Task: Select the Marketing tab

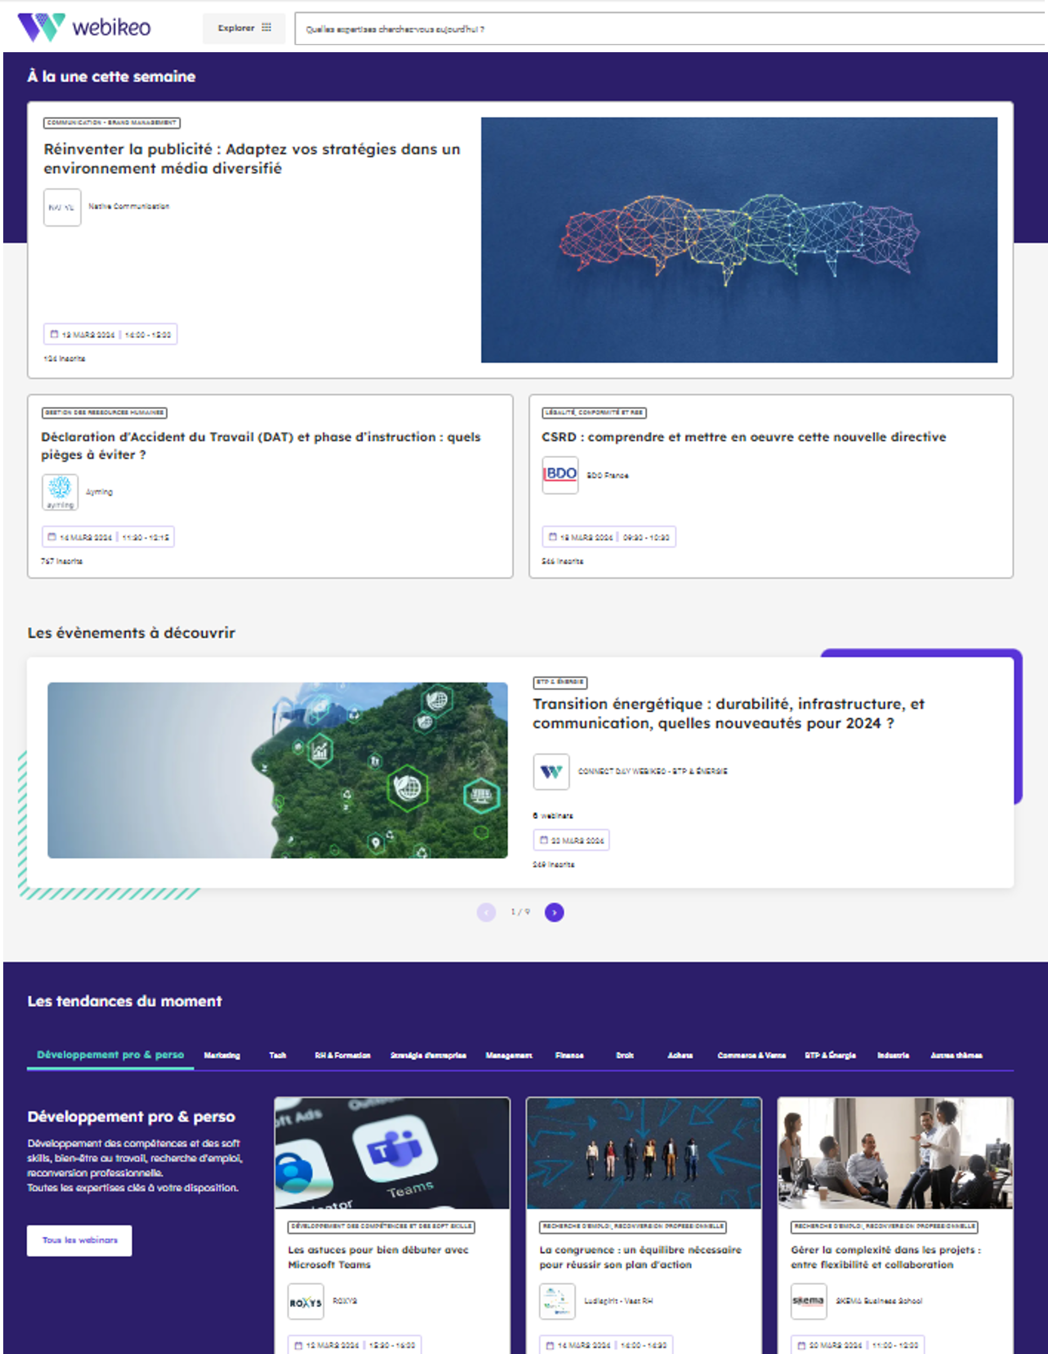Action: tap(222, 1055)
